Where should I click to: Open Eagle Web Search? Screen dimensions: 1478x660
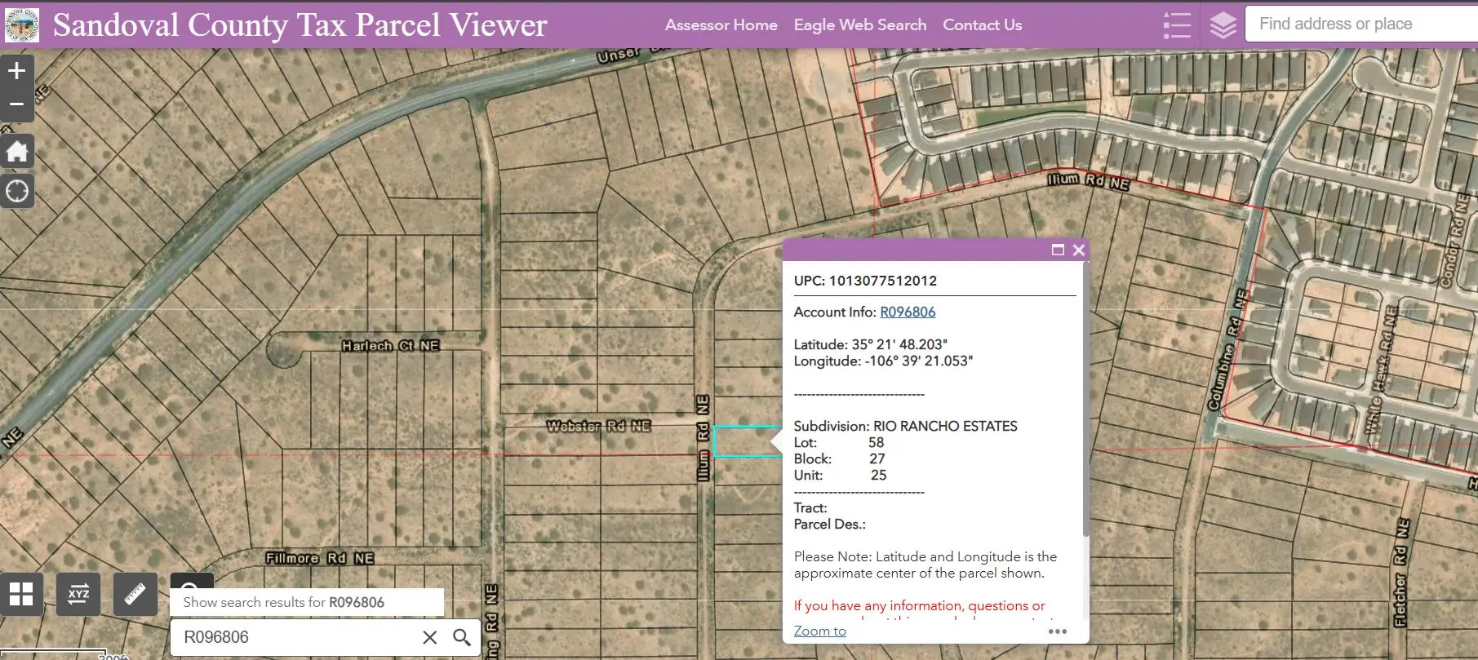point(860,25)
